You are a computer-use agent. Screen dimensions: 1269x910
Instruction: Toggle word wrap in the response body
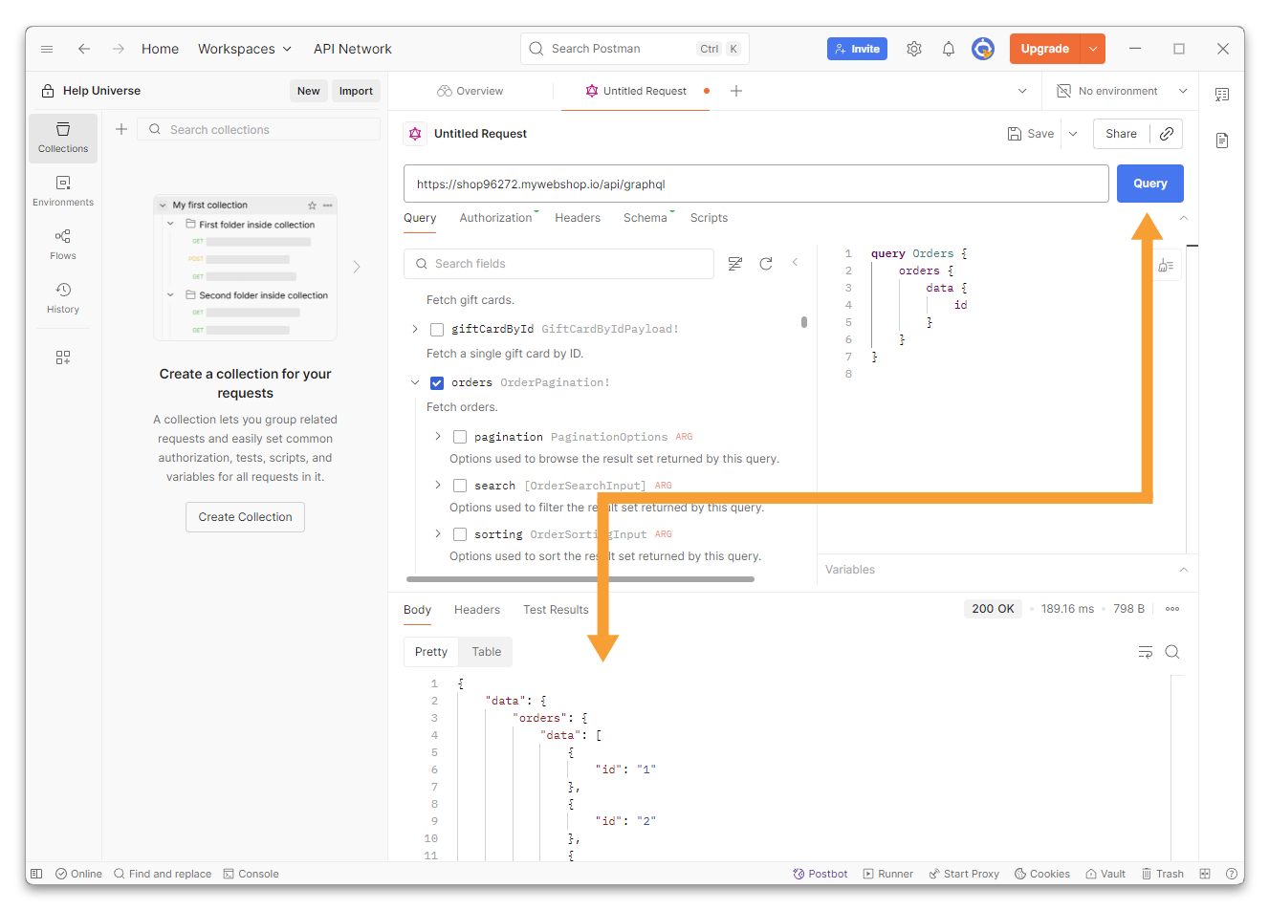(x=1146, y=652)
